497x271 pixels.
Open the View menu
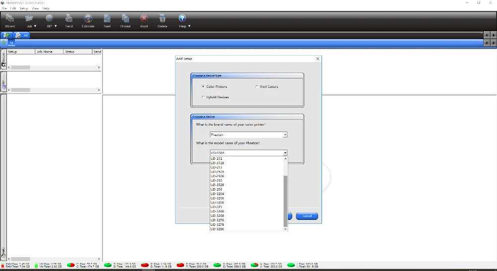point(35,8)
